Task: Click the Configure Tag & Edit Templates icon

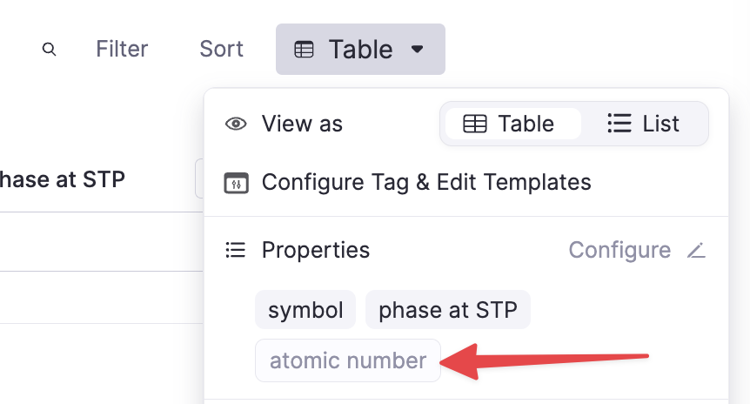Action: (x=236, y=183)
